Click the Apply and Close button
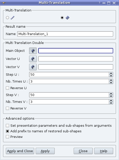The height and width of the screenshot is (160, 119). 20,151
